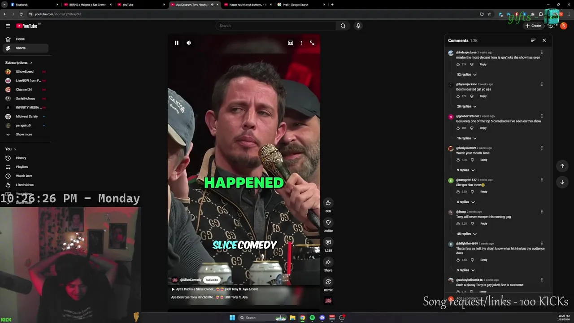Screen dimensions: 574x323
Task: Expand 52 replies on indexpictures comment
Action: (x=466, y=74)
